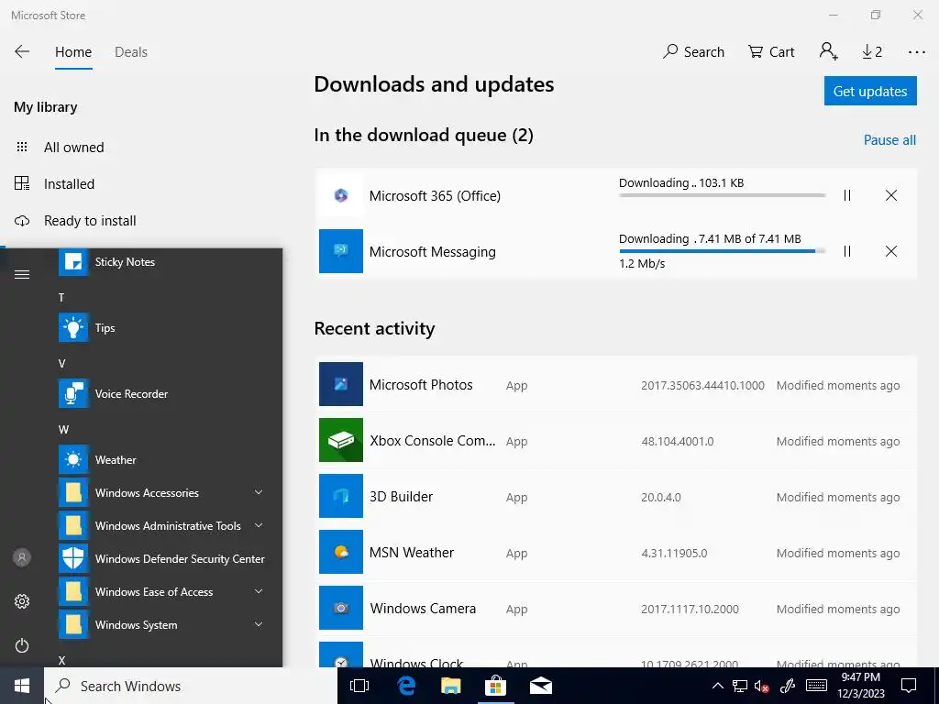Jump to letter W in Start list

[63, 429]
